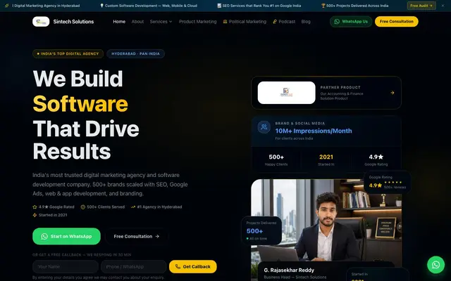Click the green Start on WhatsApp button

pos(66,236)
